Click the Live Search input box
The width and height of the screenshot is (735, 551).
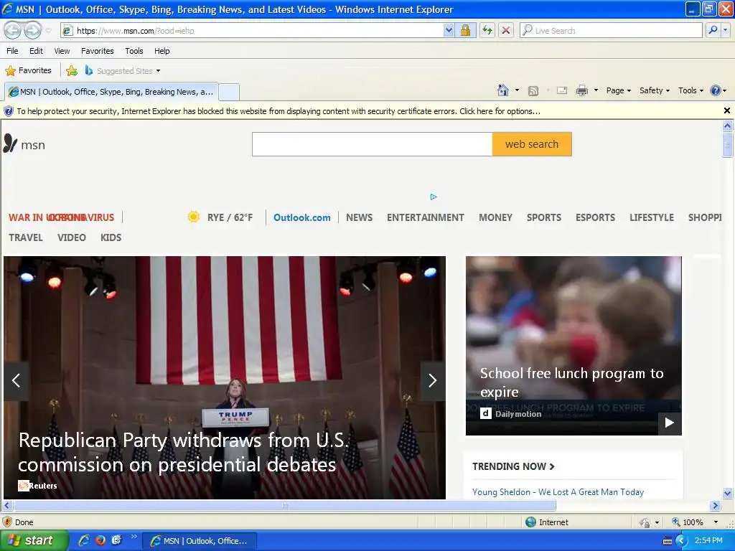[612, 30]
